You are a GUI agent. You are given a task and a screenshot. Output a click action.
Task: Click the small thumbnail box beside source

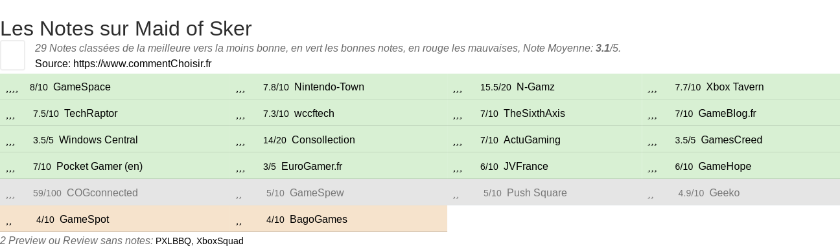tap(12, 55)
